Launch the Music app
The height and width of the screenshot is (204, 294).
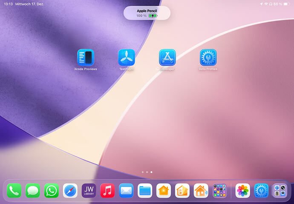(x=107, y=190)
